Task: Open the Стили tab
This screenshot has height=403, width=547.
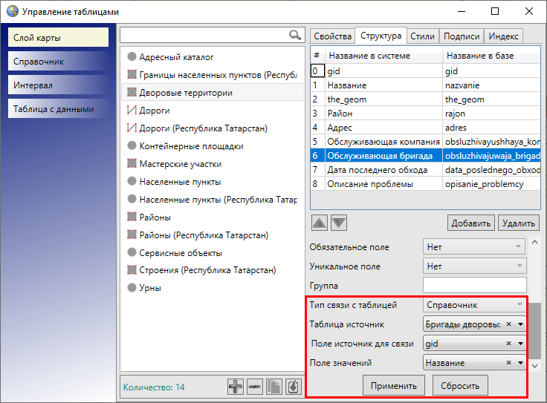Action: [422, 36]
